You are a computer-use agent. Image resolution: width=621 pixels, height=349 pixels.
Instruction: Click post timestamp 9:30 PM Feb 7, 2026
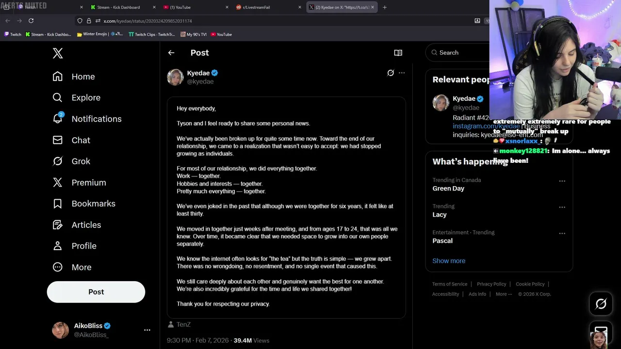tap(197, 340)
